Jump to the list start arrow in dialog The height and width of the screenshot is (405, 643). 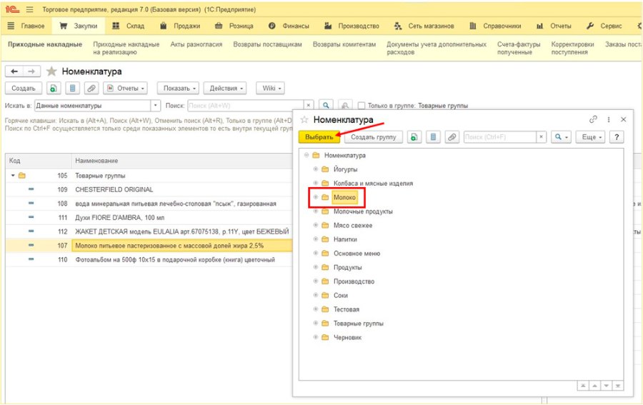(x=583, y=386)
